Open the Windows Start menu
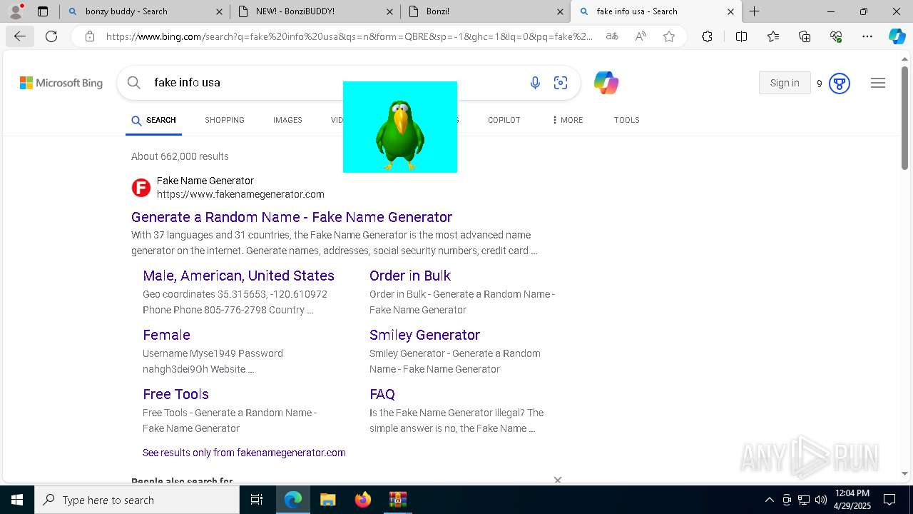This screenshot has height=514, width=913. [16, 500]
